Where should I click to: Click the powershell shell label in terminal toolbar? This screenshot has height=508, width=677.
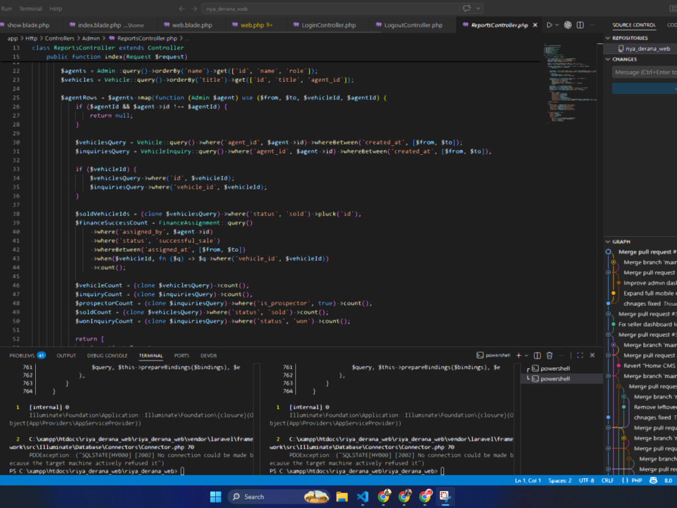tap(494, 355)
